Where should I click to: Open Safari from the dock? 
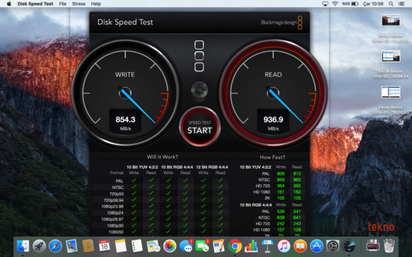tap(56, 246)
